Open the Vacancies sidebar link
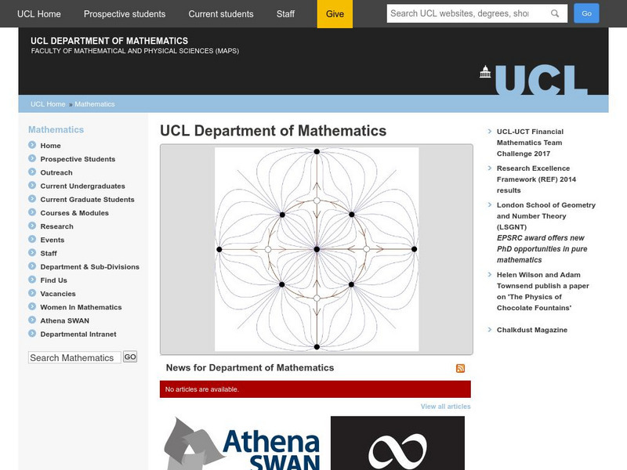627x470 pixels. (x=58, y=293)
